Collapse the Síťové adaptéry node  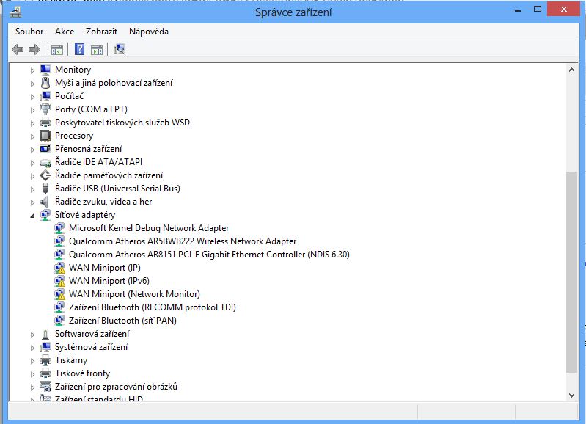[x=32, y=216]
